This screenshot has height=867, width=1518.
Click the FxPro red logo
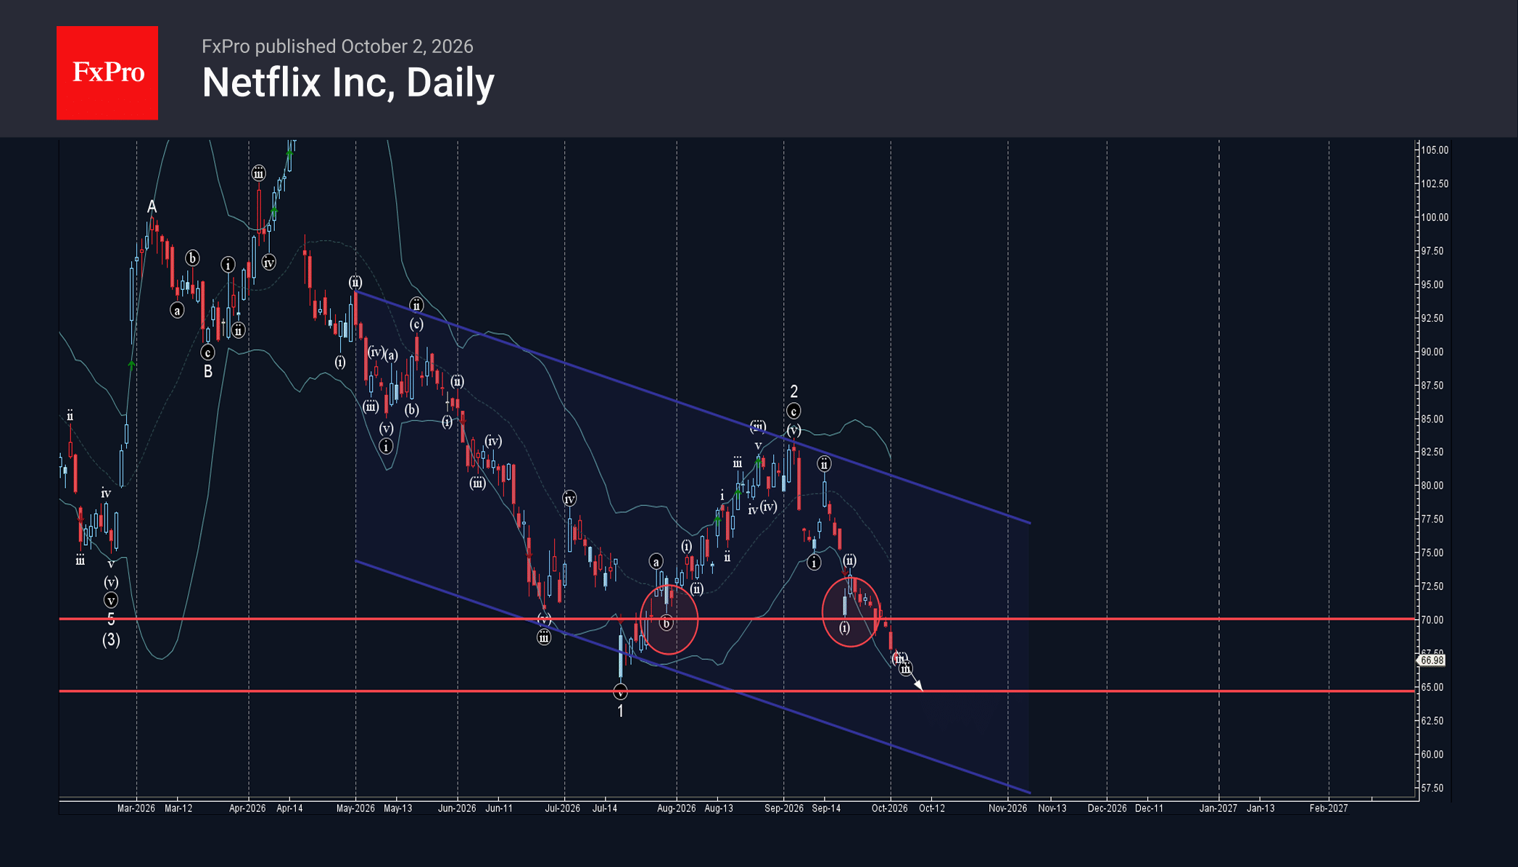[x=107, y=72]
